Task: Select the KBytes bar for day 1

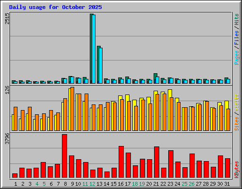Action: click(x=15, y=176)
